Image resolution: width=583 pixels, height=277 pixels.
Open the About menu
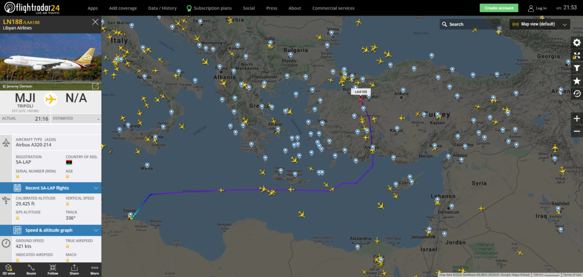295,8
